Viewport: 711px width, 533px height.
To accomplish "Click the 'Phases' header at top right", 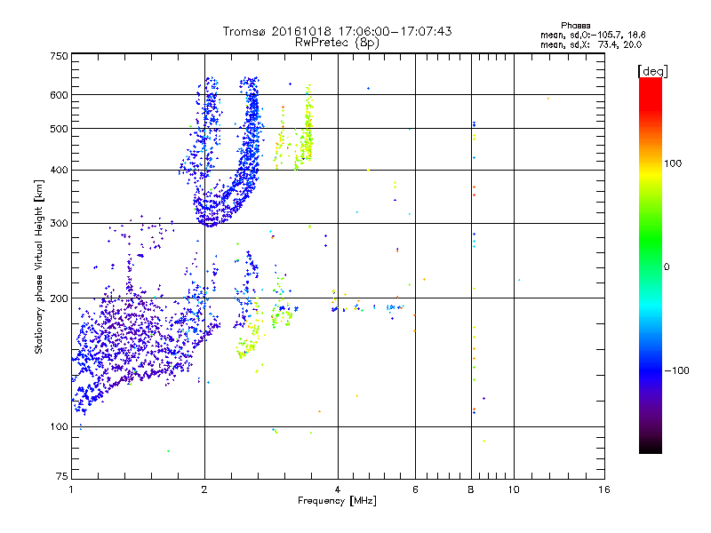I will pos(575,26).
